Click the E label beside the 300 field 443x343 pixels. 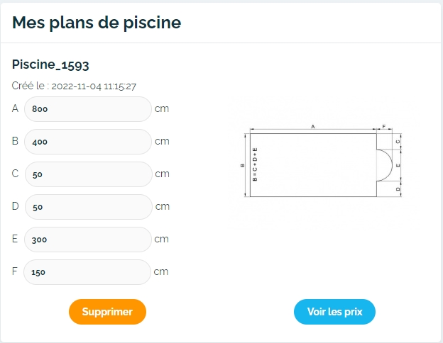pyautogui.click(x=16, y=240)
